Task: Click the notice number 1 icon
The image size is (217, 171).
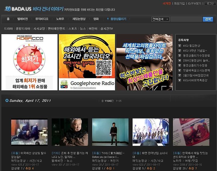Action: point(180,46)
